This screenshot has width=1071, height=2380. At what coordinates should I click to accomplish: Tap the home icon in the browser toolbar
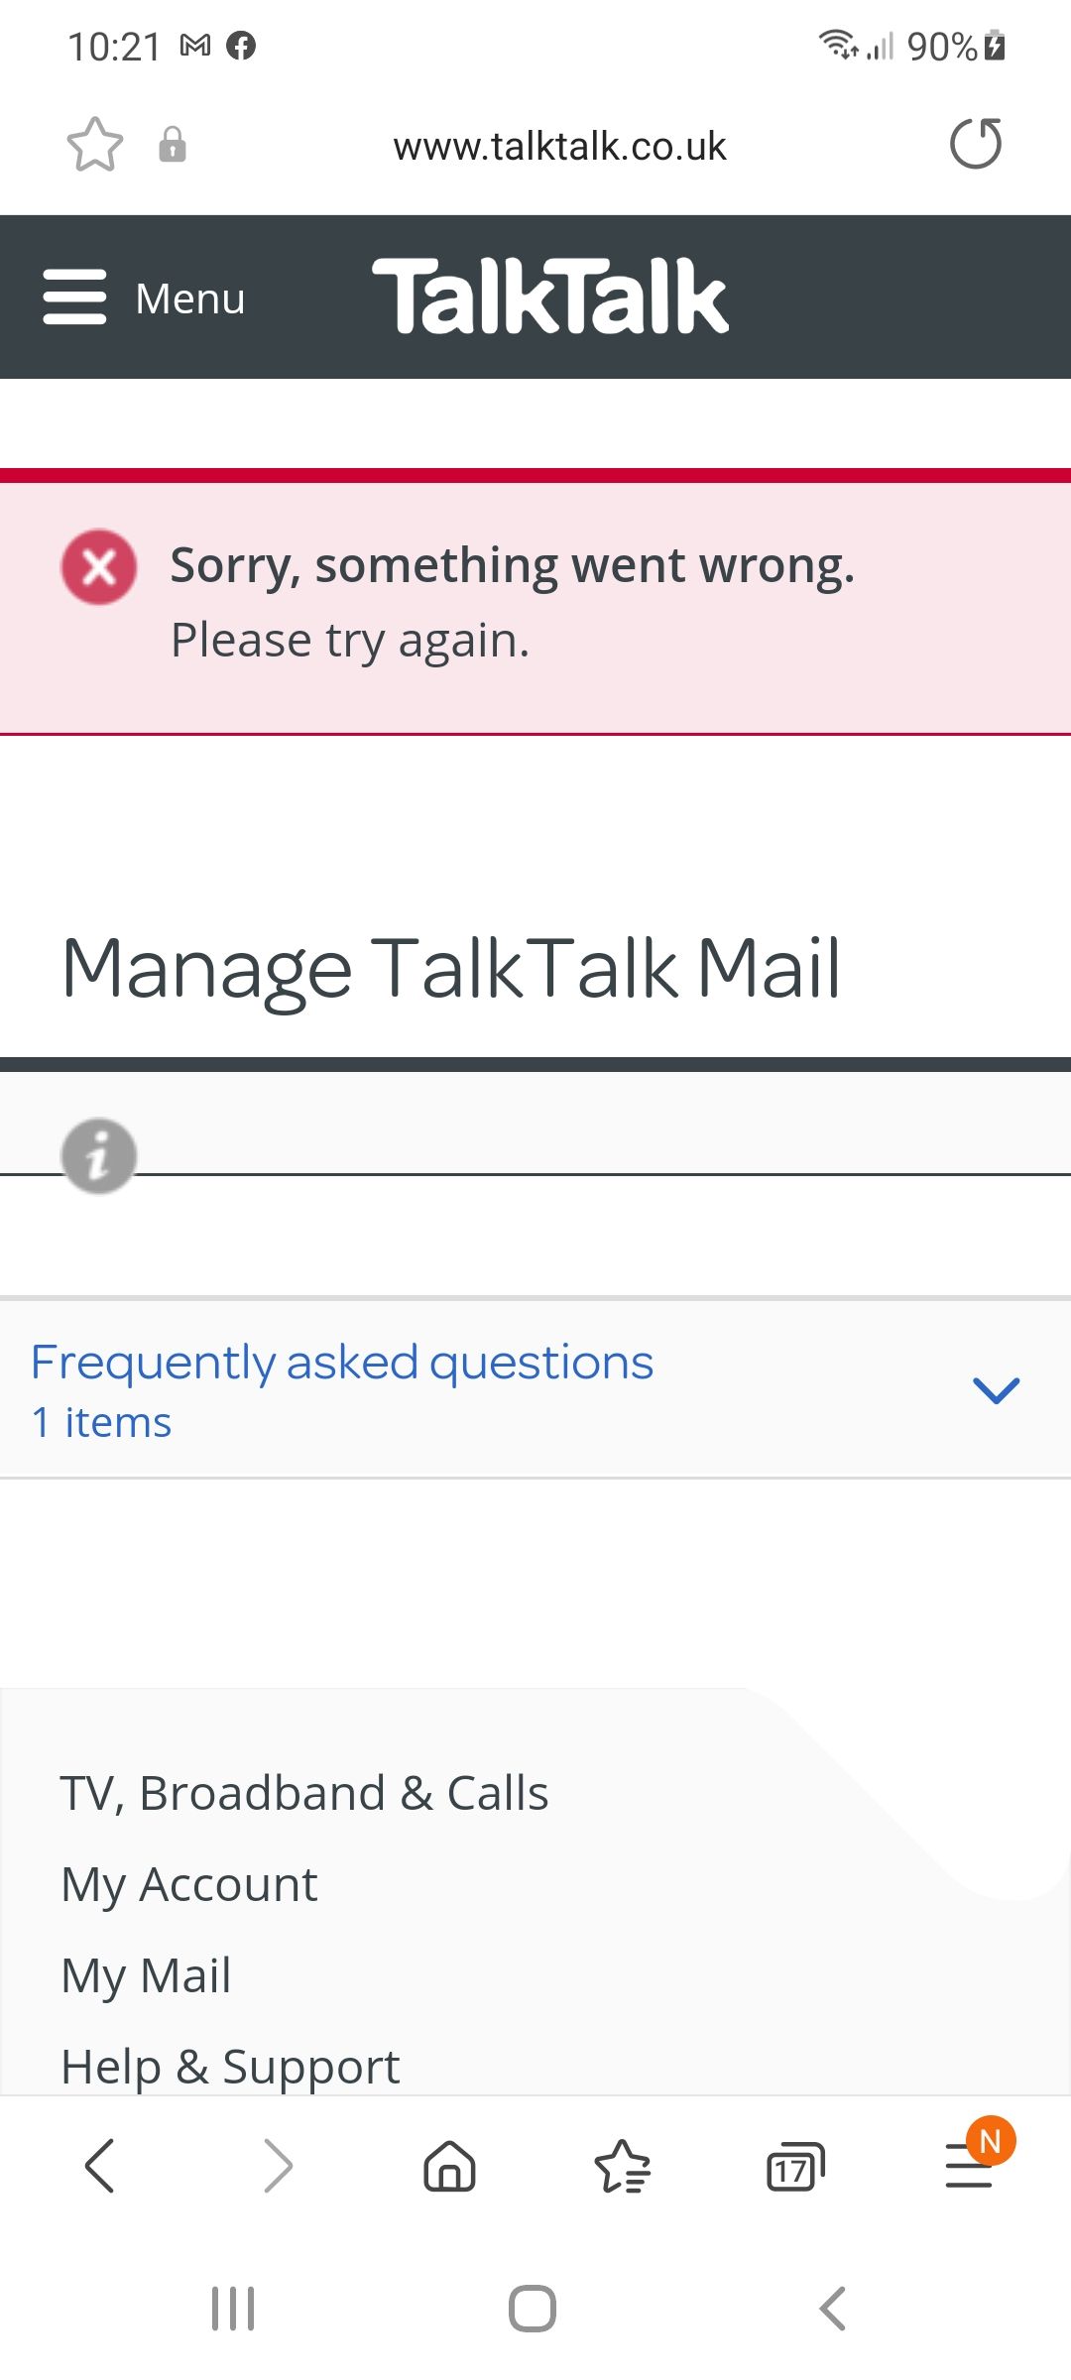coord(448,2167)
